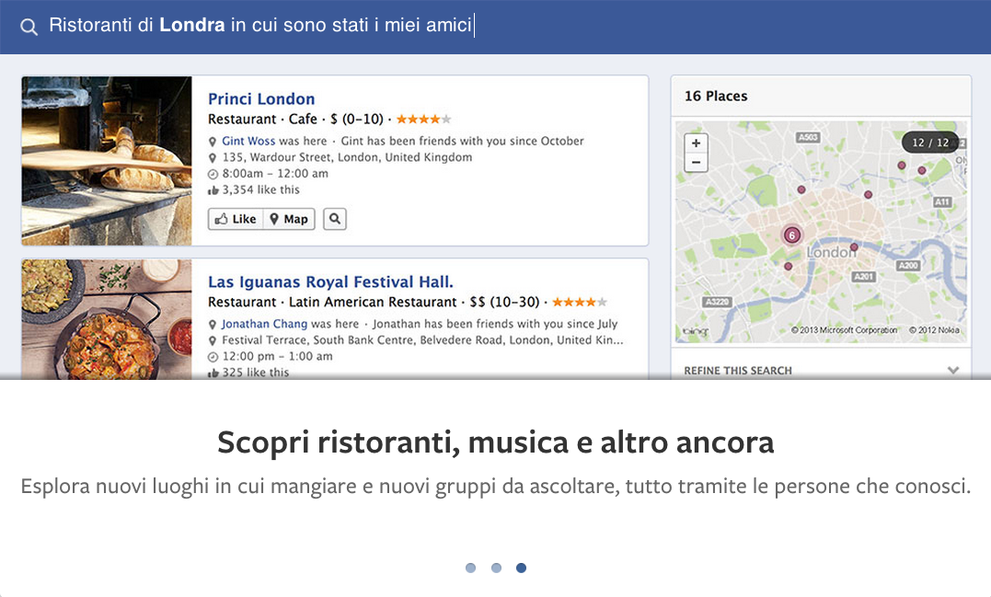The image size is (991, 597).
Task: Click the cluster marker labeled 6 on map
Action: pos(791,235)
